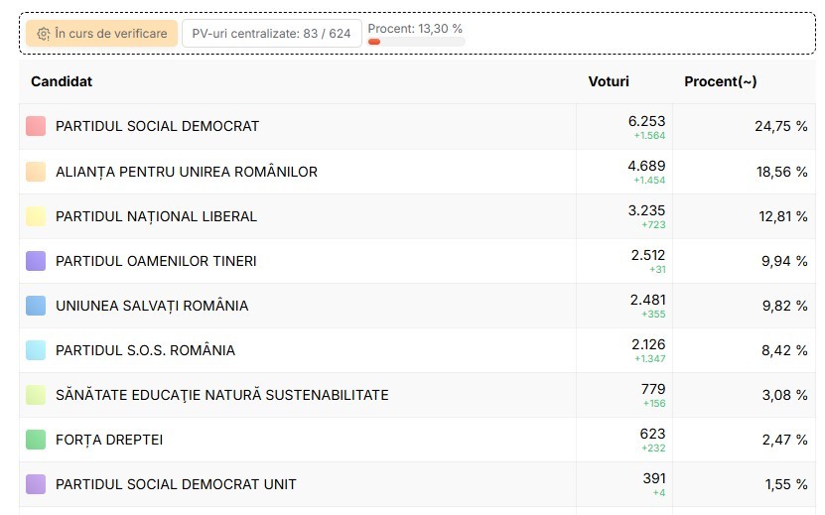The height and width of the screenshot is (515, 825).
Task: Click the vote count 6.253
Action: (646, 121)
